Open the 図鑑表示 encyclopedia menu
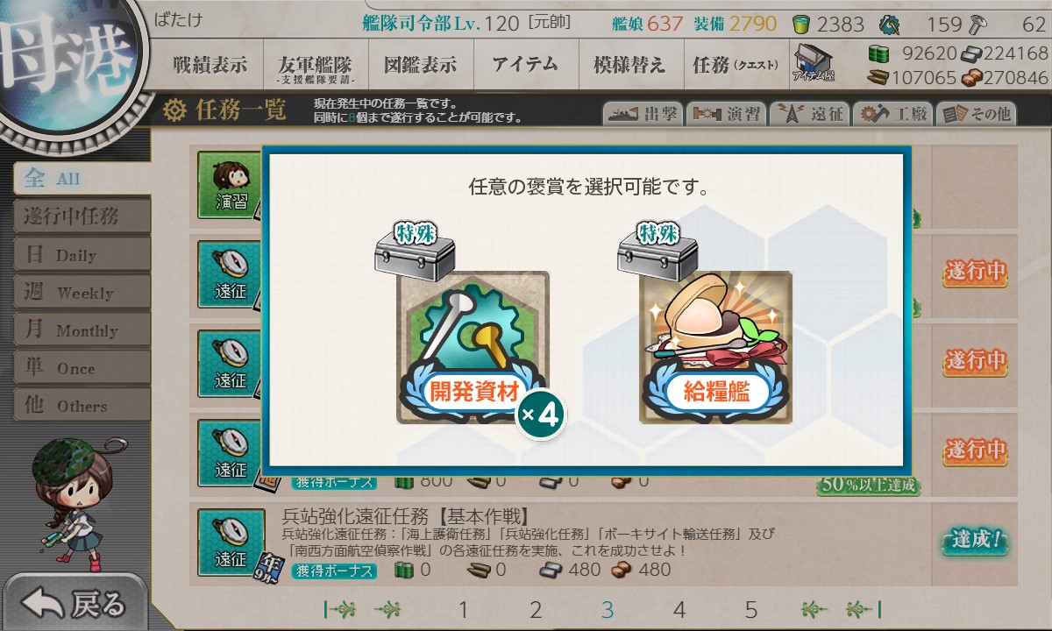1052x631 pixels. tap(420, 64)
